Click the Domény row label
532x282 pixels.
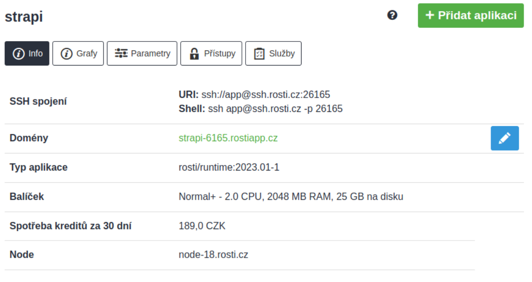(x=29, y=138)
